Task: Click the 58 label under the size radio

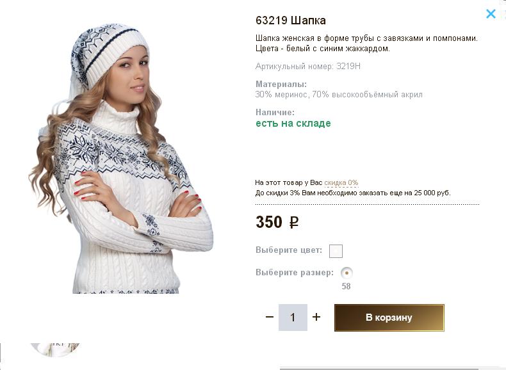Action: 346,287
